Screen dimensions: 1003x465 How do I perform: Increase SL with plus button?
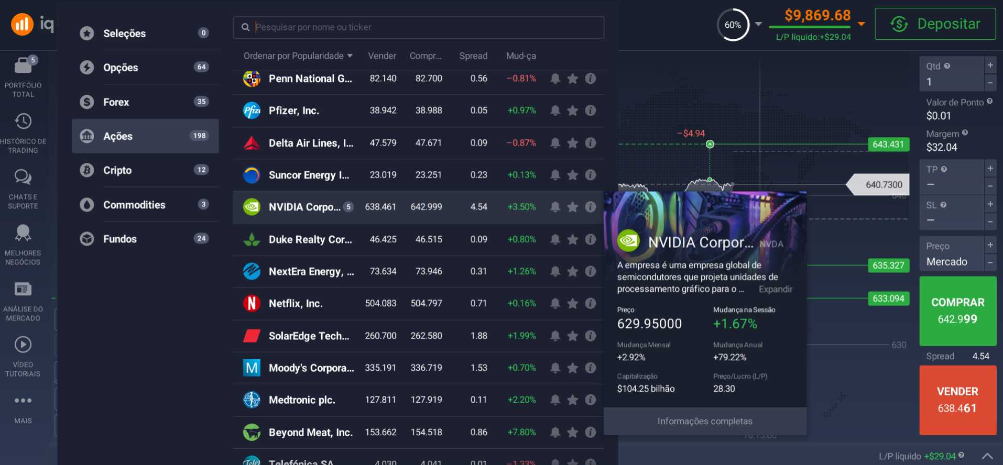pos(990,204)
